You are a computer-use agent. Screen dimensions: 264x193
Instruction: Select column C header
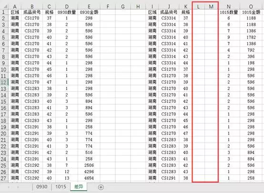pos(49,7)
